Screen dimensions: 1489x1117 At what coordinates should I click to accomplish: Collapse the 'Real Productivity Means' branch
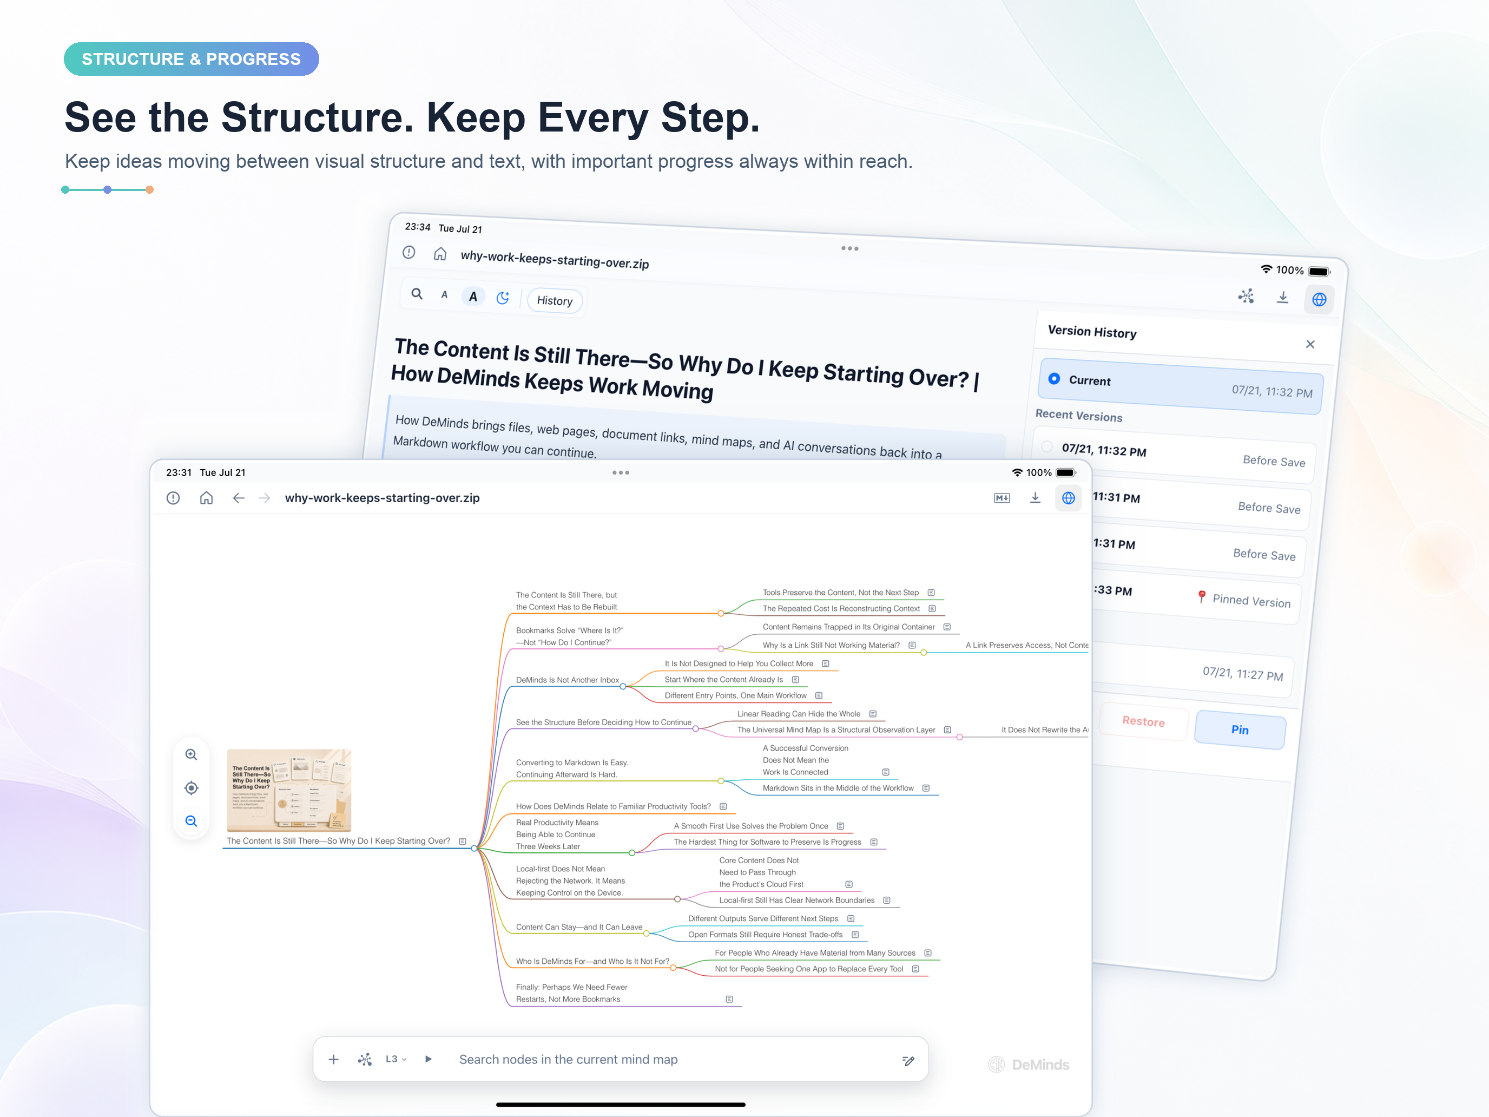point(632,853)
